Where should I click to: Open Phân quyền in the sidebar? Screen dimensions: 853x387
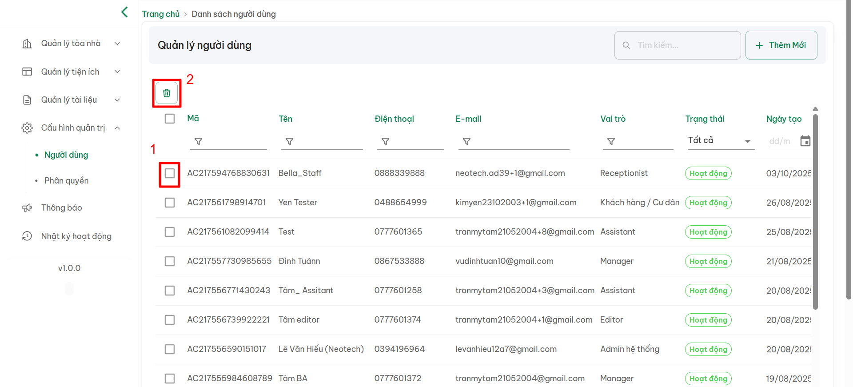(67, 181)
